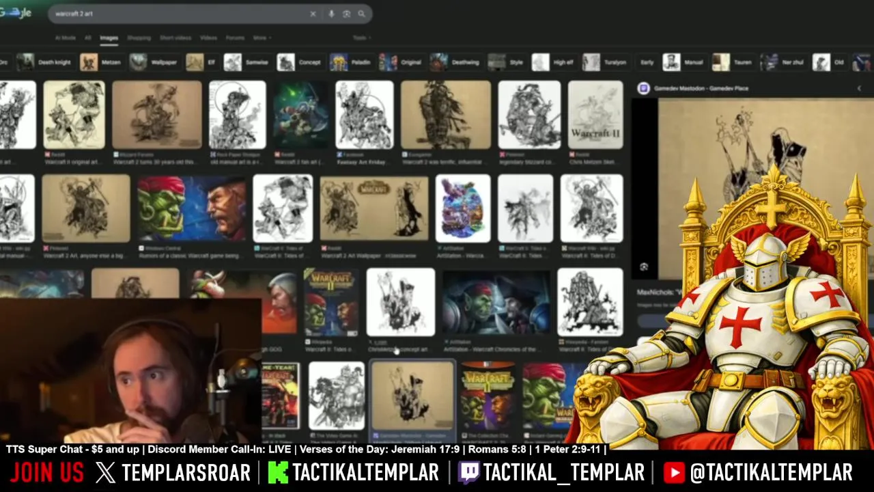The image size is (874, 492).
Task: Collapse the image preview panel with the arrow
Action: [859, 88]
